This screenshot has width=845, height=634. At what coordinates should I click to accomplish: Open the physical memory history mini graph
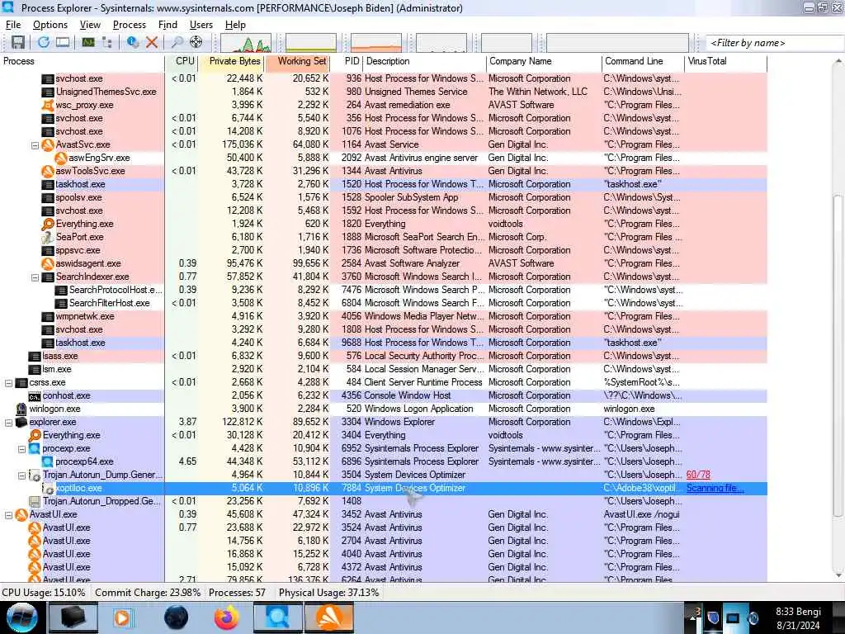pos(376,43)
